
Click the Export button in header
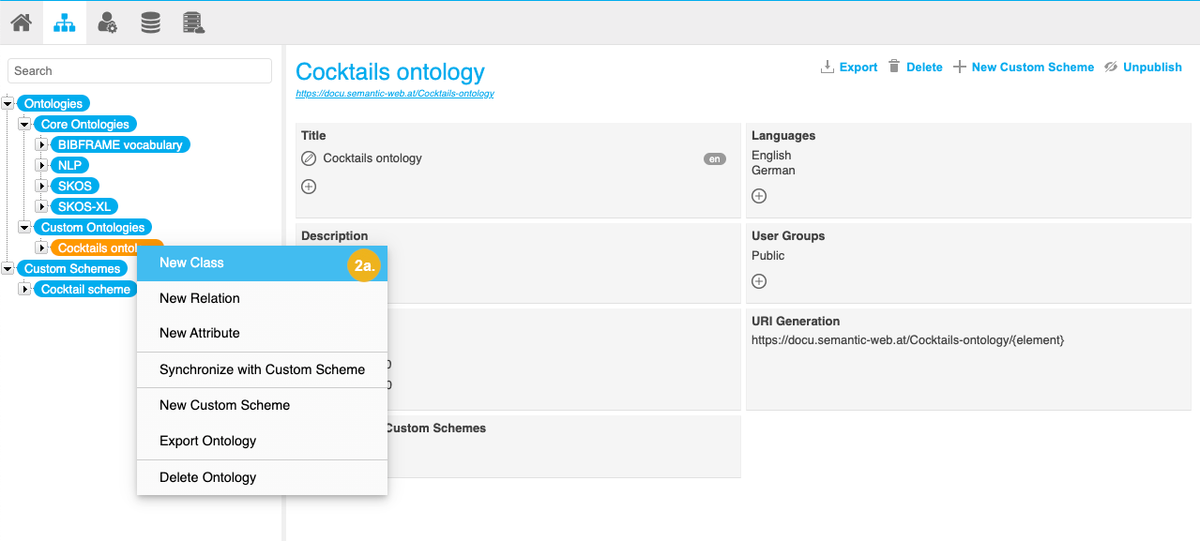pos(849,68)
